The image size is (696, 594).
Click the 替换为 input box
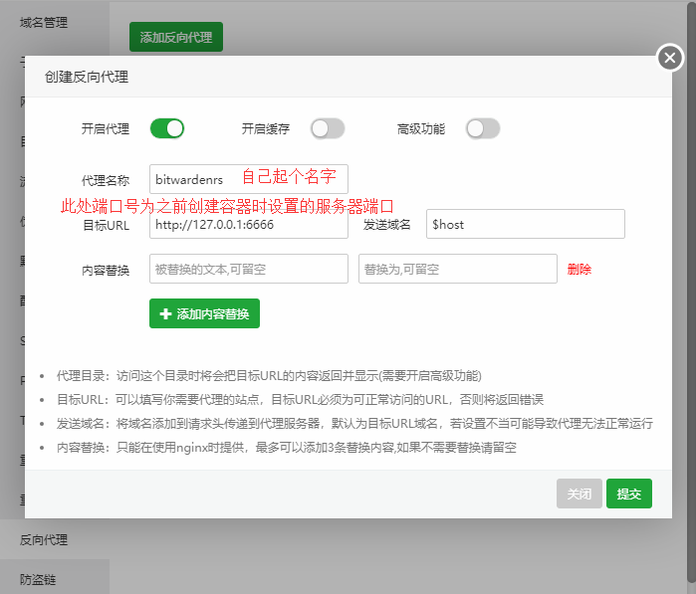click(457, 269)
